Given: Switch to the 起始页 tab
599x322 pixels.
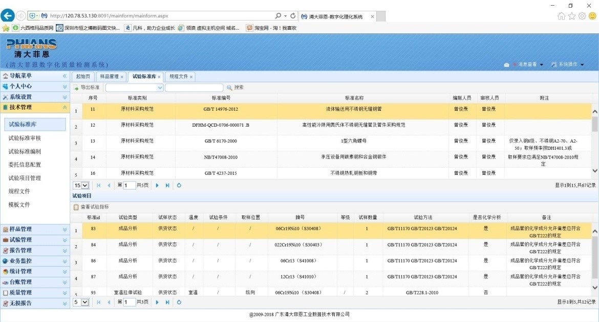Looking at the screenshot, I should coord(83,76).
